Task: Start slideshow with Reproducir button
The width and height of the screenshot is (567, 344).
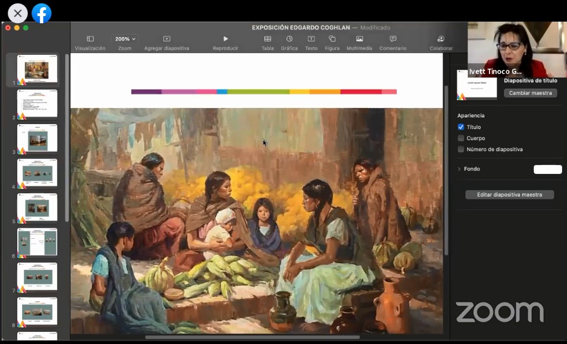Action: click(x=226, y=43)
